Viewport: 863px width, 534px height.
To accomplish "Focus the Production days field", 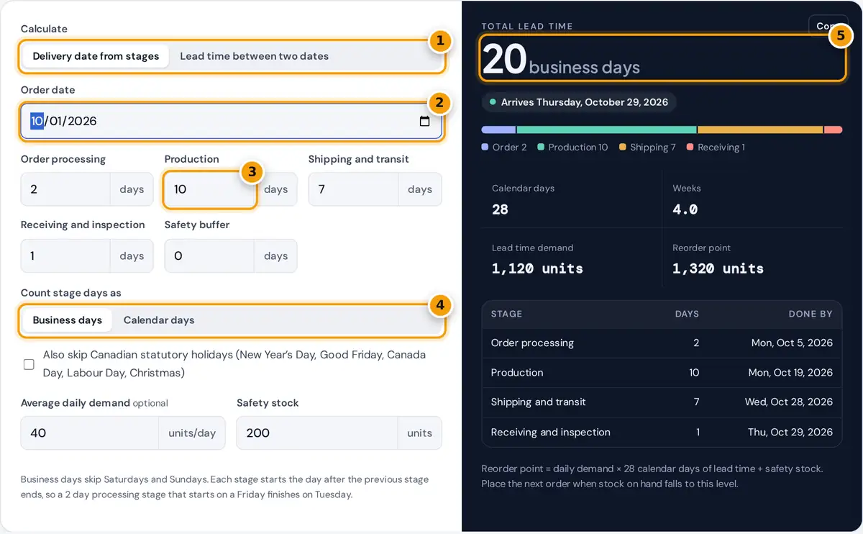I will (209, 189).
